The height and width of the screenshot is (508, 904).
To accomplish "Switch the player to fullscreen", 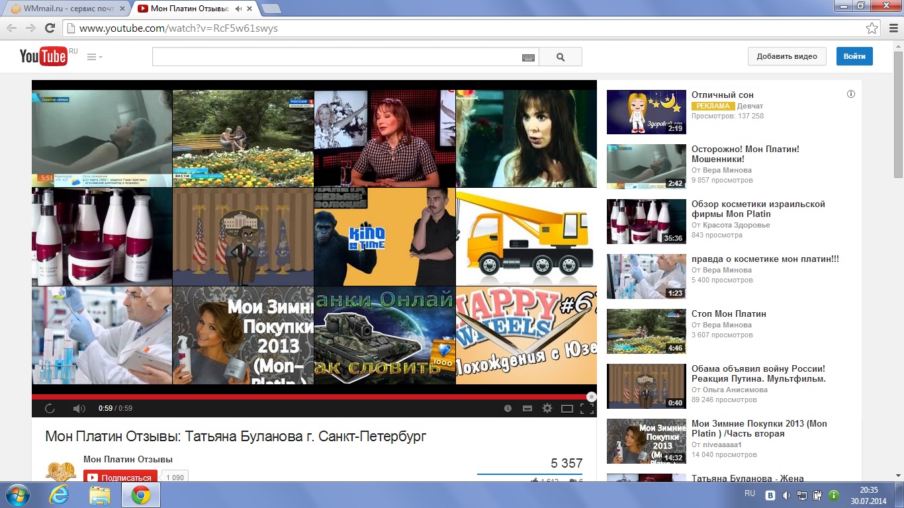I will [x=586, y=409].
